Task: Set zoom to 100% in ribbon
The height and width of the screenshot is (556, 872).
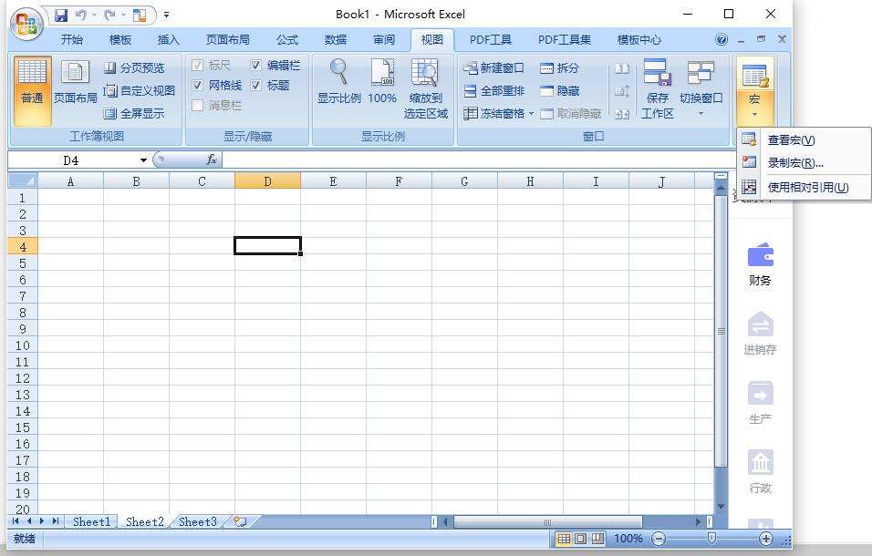Action: click(382, 82)
